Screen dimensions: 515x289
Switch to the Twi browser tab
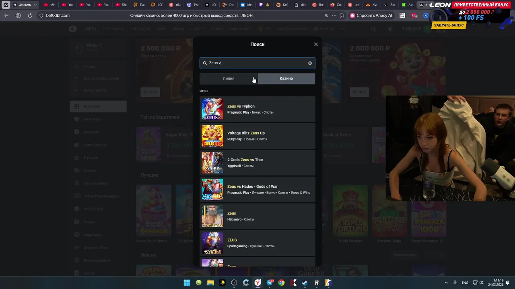point(193,5)
